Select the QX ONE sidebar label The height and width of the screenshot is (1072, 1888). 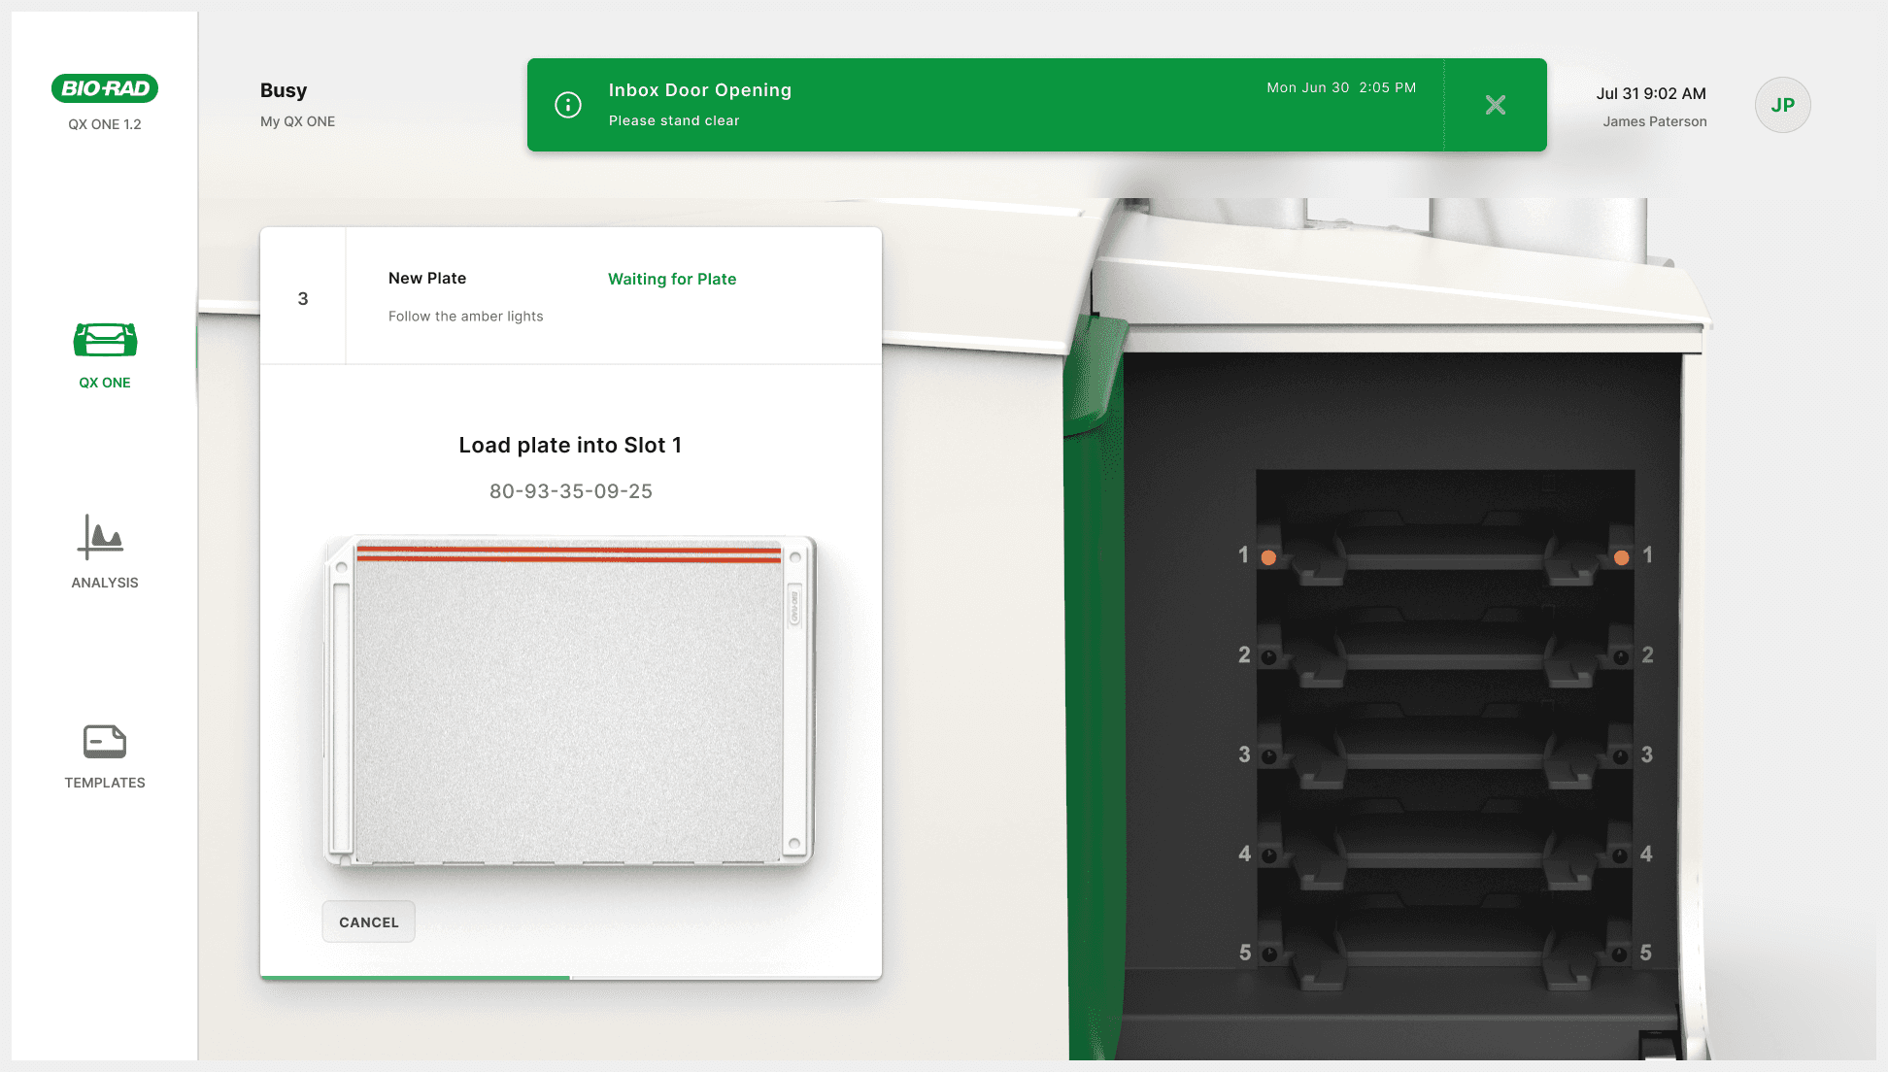tap(105, 383)
